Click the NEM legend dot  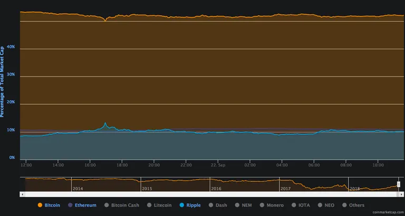[237, 205]
